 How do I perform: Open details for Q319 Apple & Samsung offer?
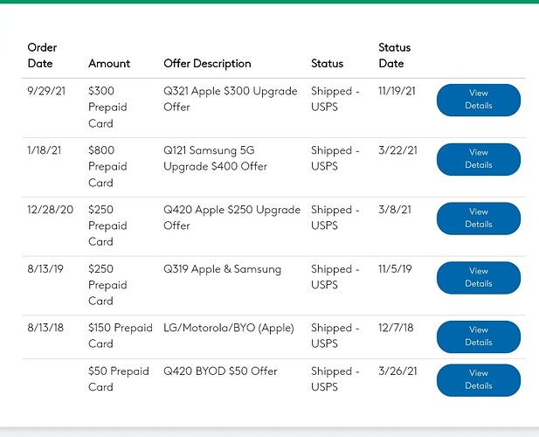click(x=478, y=277)
